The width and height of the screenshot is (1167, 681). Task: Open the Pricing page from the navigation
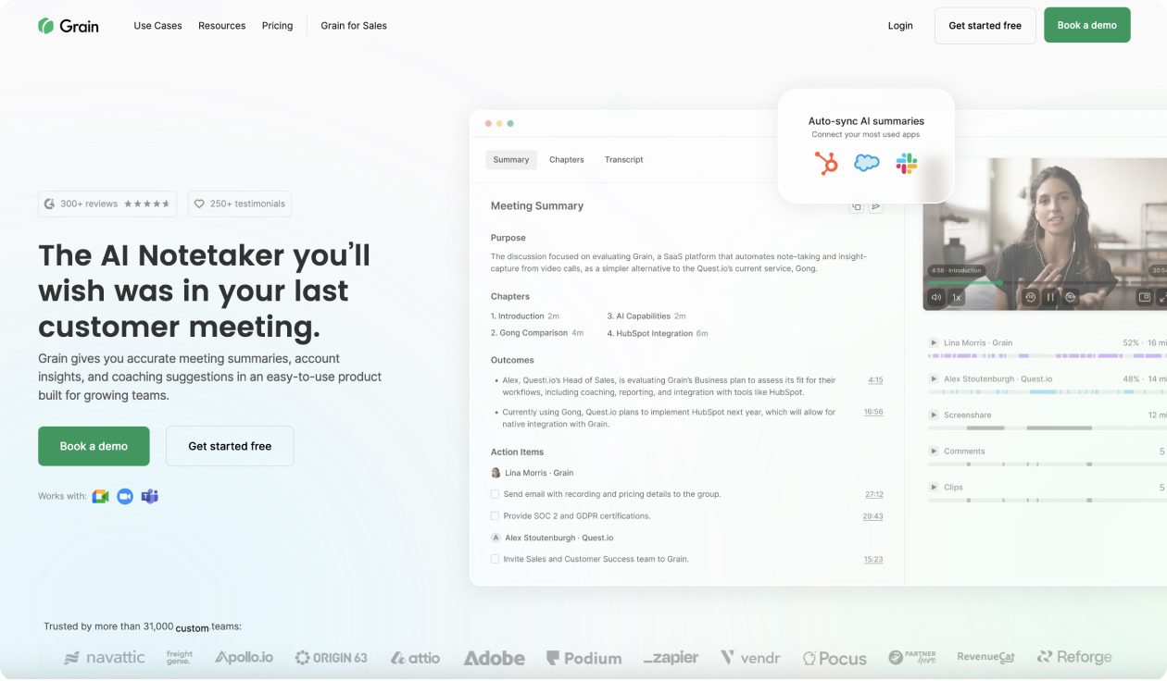(x=277, y=25)
